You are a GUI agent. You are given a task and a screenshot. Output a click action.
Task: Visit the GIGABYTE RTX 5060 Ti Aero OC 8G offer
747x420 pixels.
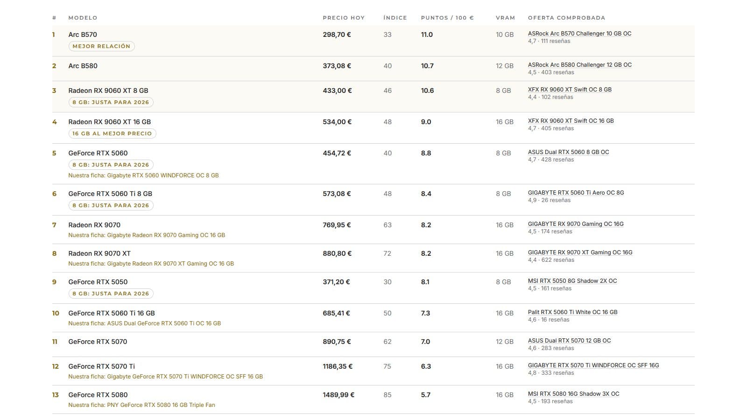click(576, 193)
